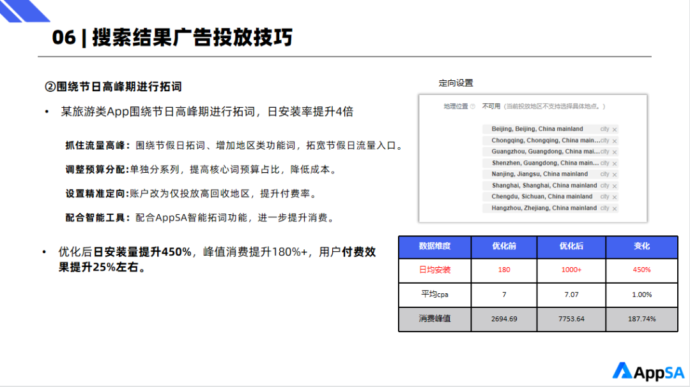Select the Chengdu, Sichuan, China mainland label

(x=542, y=196)
